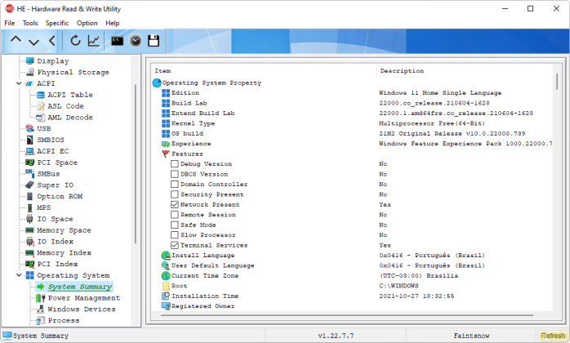Toggle the Slow Processor checkbox
The image size is (570, 343).
point(175,235)
